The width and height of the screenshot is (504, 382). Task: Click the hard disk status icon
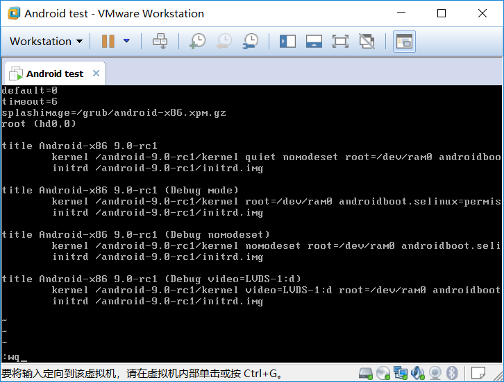click(x=367, y=373)
